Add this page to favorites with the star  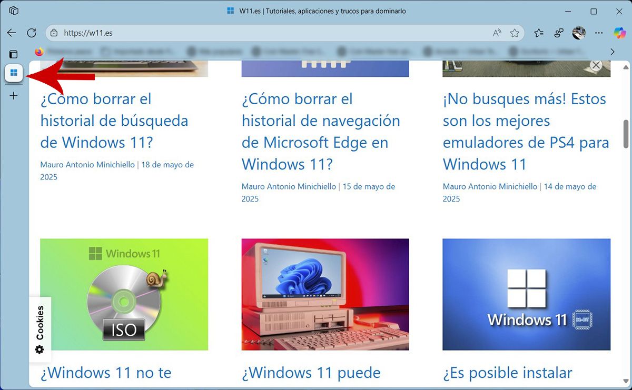pos(515,33)
